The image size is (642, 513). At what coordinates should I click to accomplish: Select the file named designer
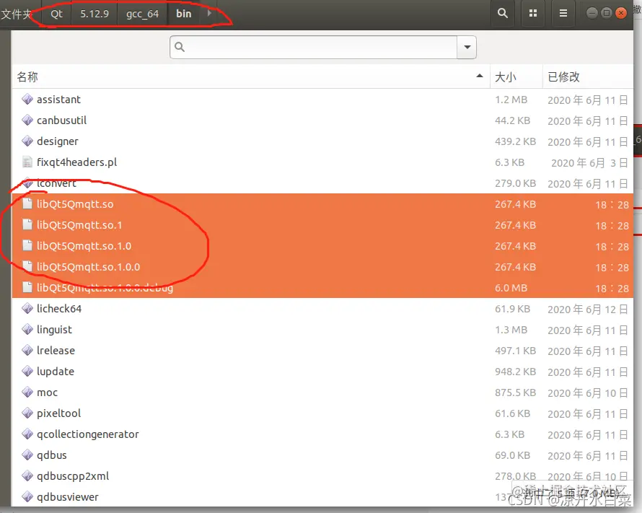point(322,141)
